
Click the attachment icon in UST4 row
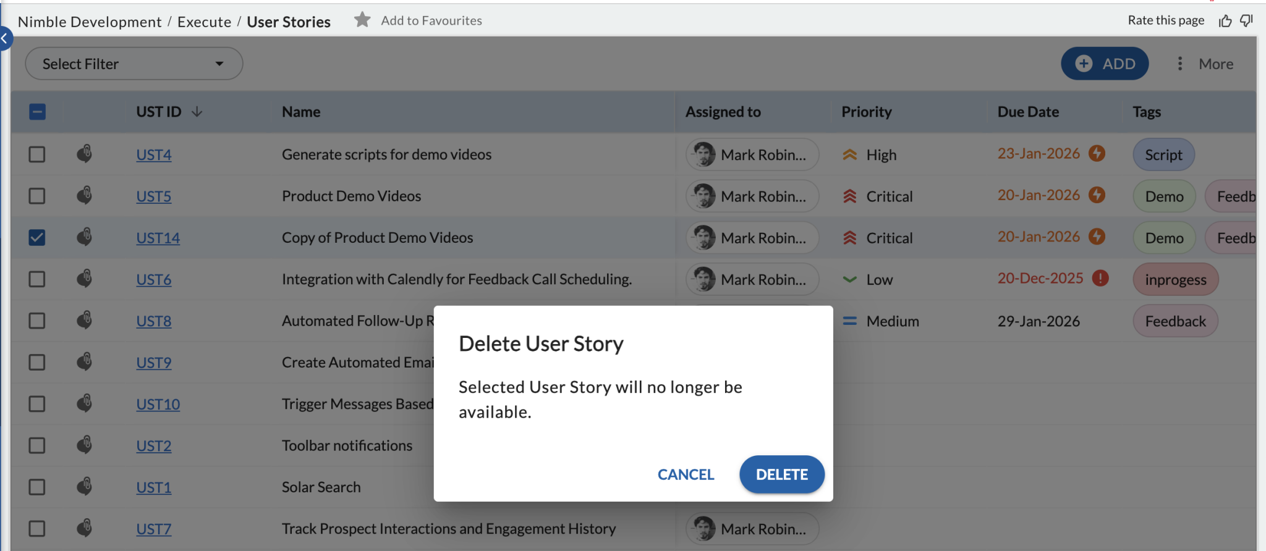click(85, 154)
